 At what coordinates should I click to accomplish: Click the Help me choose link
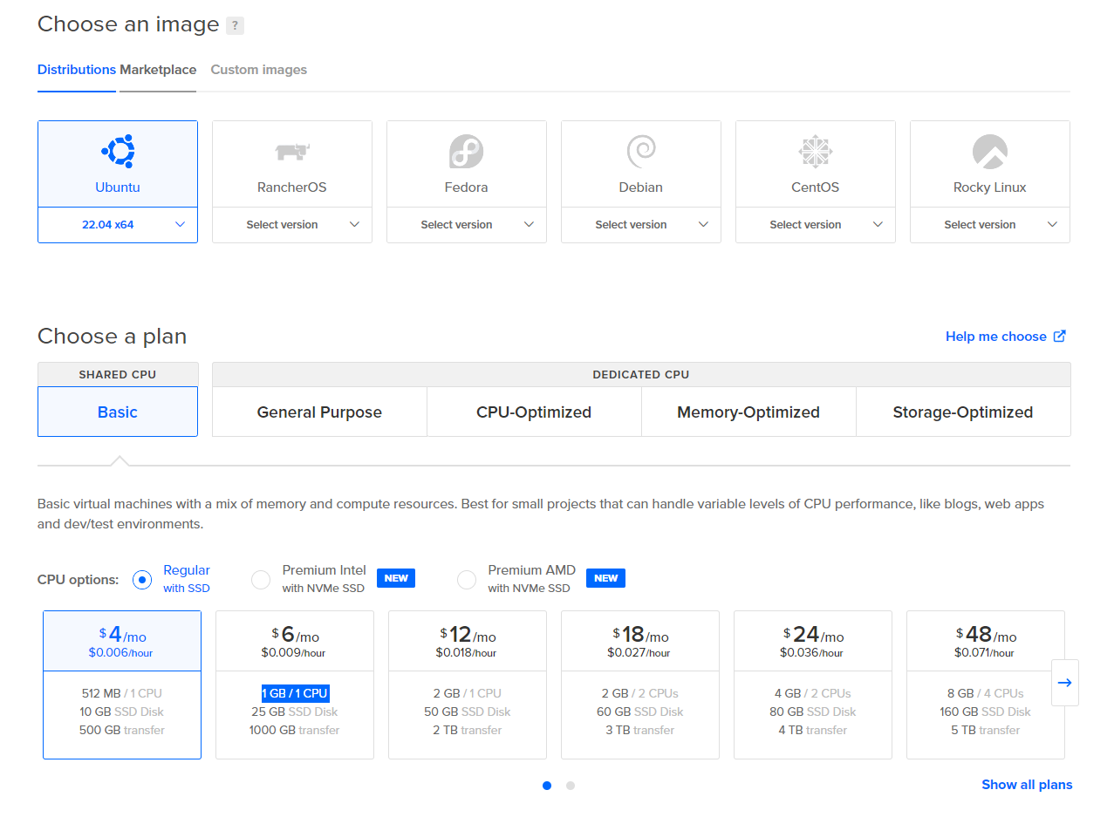[x=1005, y=337]
